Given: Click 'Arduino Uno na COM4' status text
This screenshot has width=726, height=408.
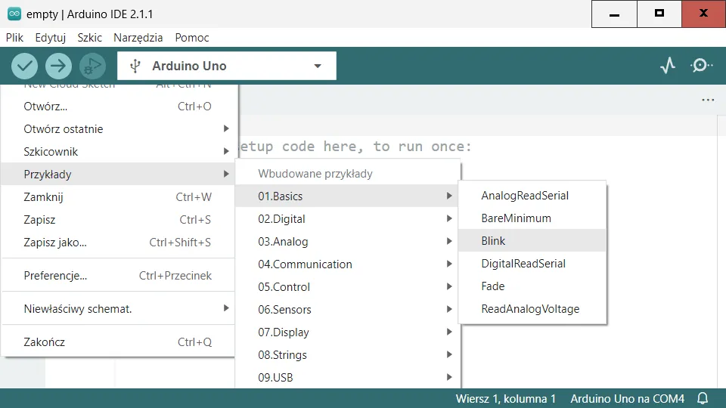Looking at the screenshot, I should tap(627, 399).
